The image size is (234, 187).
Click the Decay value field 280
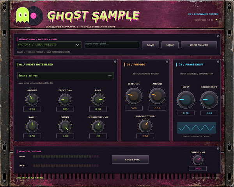point(65,109)
